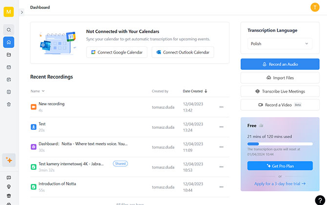Click the Shared badge on Test kamery row
Image resolution: width=327 pixels, height=205 pixels.
[x=121, y=164]
